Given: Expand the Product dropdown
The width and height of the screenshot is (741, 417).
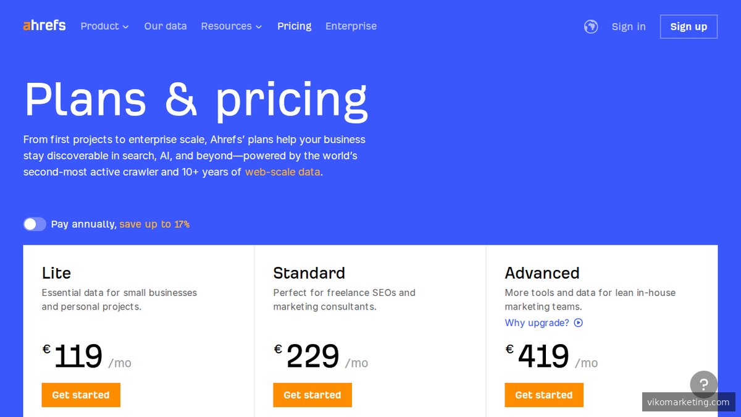Looking at the screenshot, I should coord(104,26).
